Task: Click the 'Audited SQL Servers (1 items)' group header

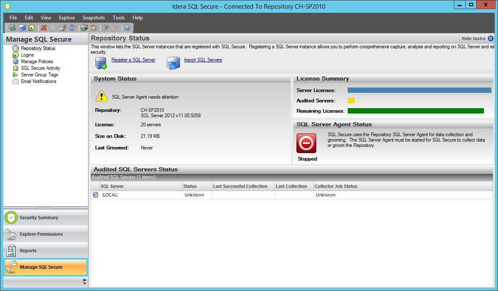Action: tap(292, 177)
